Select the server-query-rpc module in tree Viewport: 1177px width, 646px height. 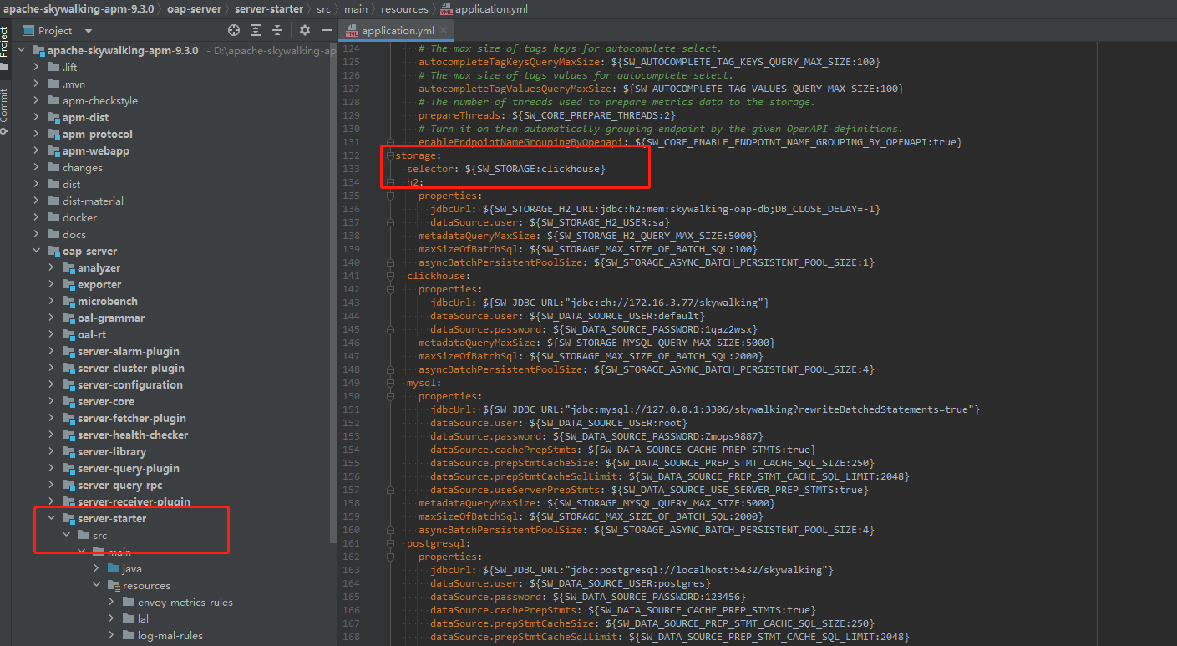pyautogui.click(x=120, y=485)
